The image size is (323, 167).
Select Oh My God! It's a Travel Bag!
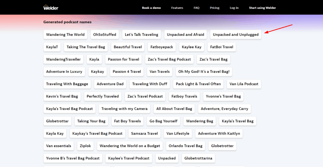coord(204,72)
